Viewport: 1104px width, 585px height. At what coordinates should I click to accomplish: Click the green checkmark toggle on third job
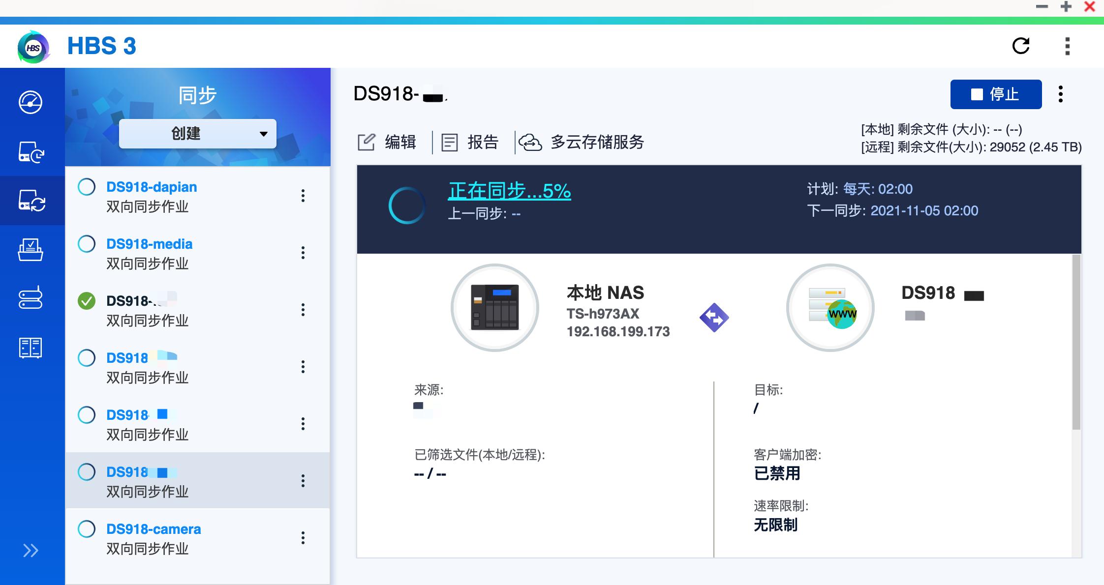click(x=87, y=301)
